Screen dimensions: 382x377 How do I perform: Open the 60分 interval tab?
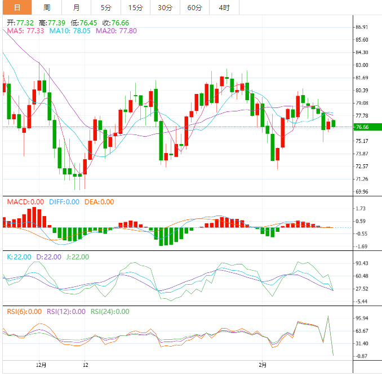(x=194, y=7)
